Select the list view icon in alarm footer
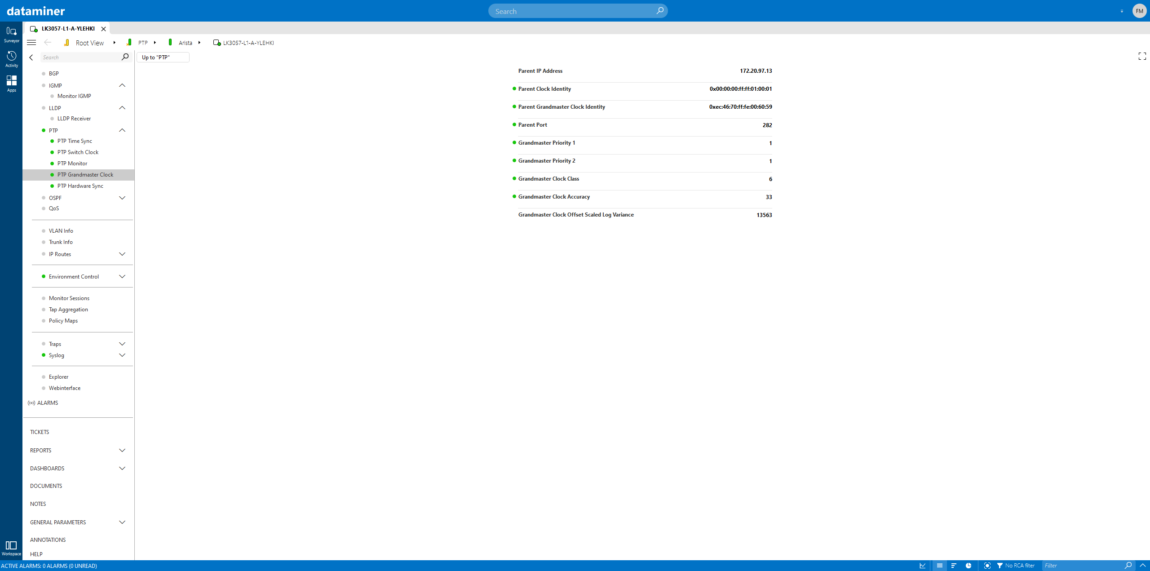The width and height of the screenshot is (1150, 571). [939, 566]
